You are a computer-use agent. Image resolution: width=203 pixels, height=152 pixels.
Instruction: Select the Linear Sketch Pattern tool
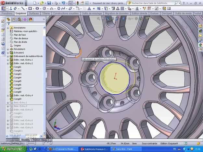pyautogui.click(x=122, y=8)
